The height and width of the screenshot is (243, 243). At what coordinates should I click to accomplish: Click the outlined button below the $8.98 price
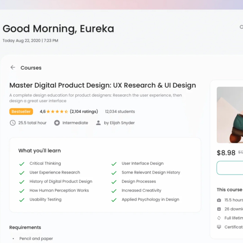pyautogui.click(x=230, y=168)
